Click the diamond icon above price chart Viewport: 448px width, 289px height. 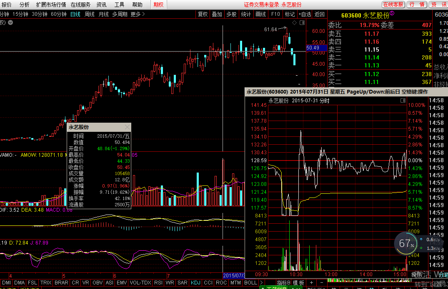tap(295, 22)
